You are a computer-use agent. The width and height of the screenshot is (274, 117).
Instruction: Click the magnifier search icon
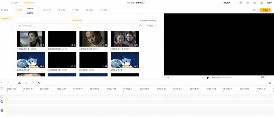[x=141, y=26]
